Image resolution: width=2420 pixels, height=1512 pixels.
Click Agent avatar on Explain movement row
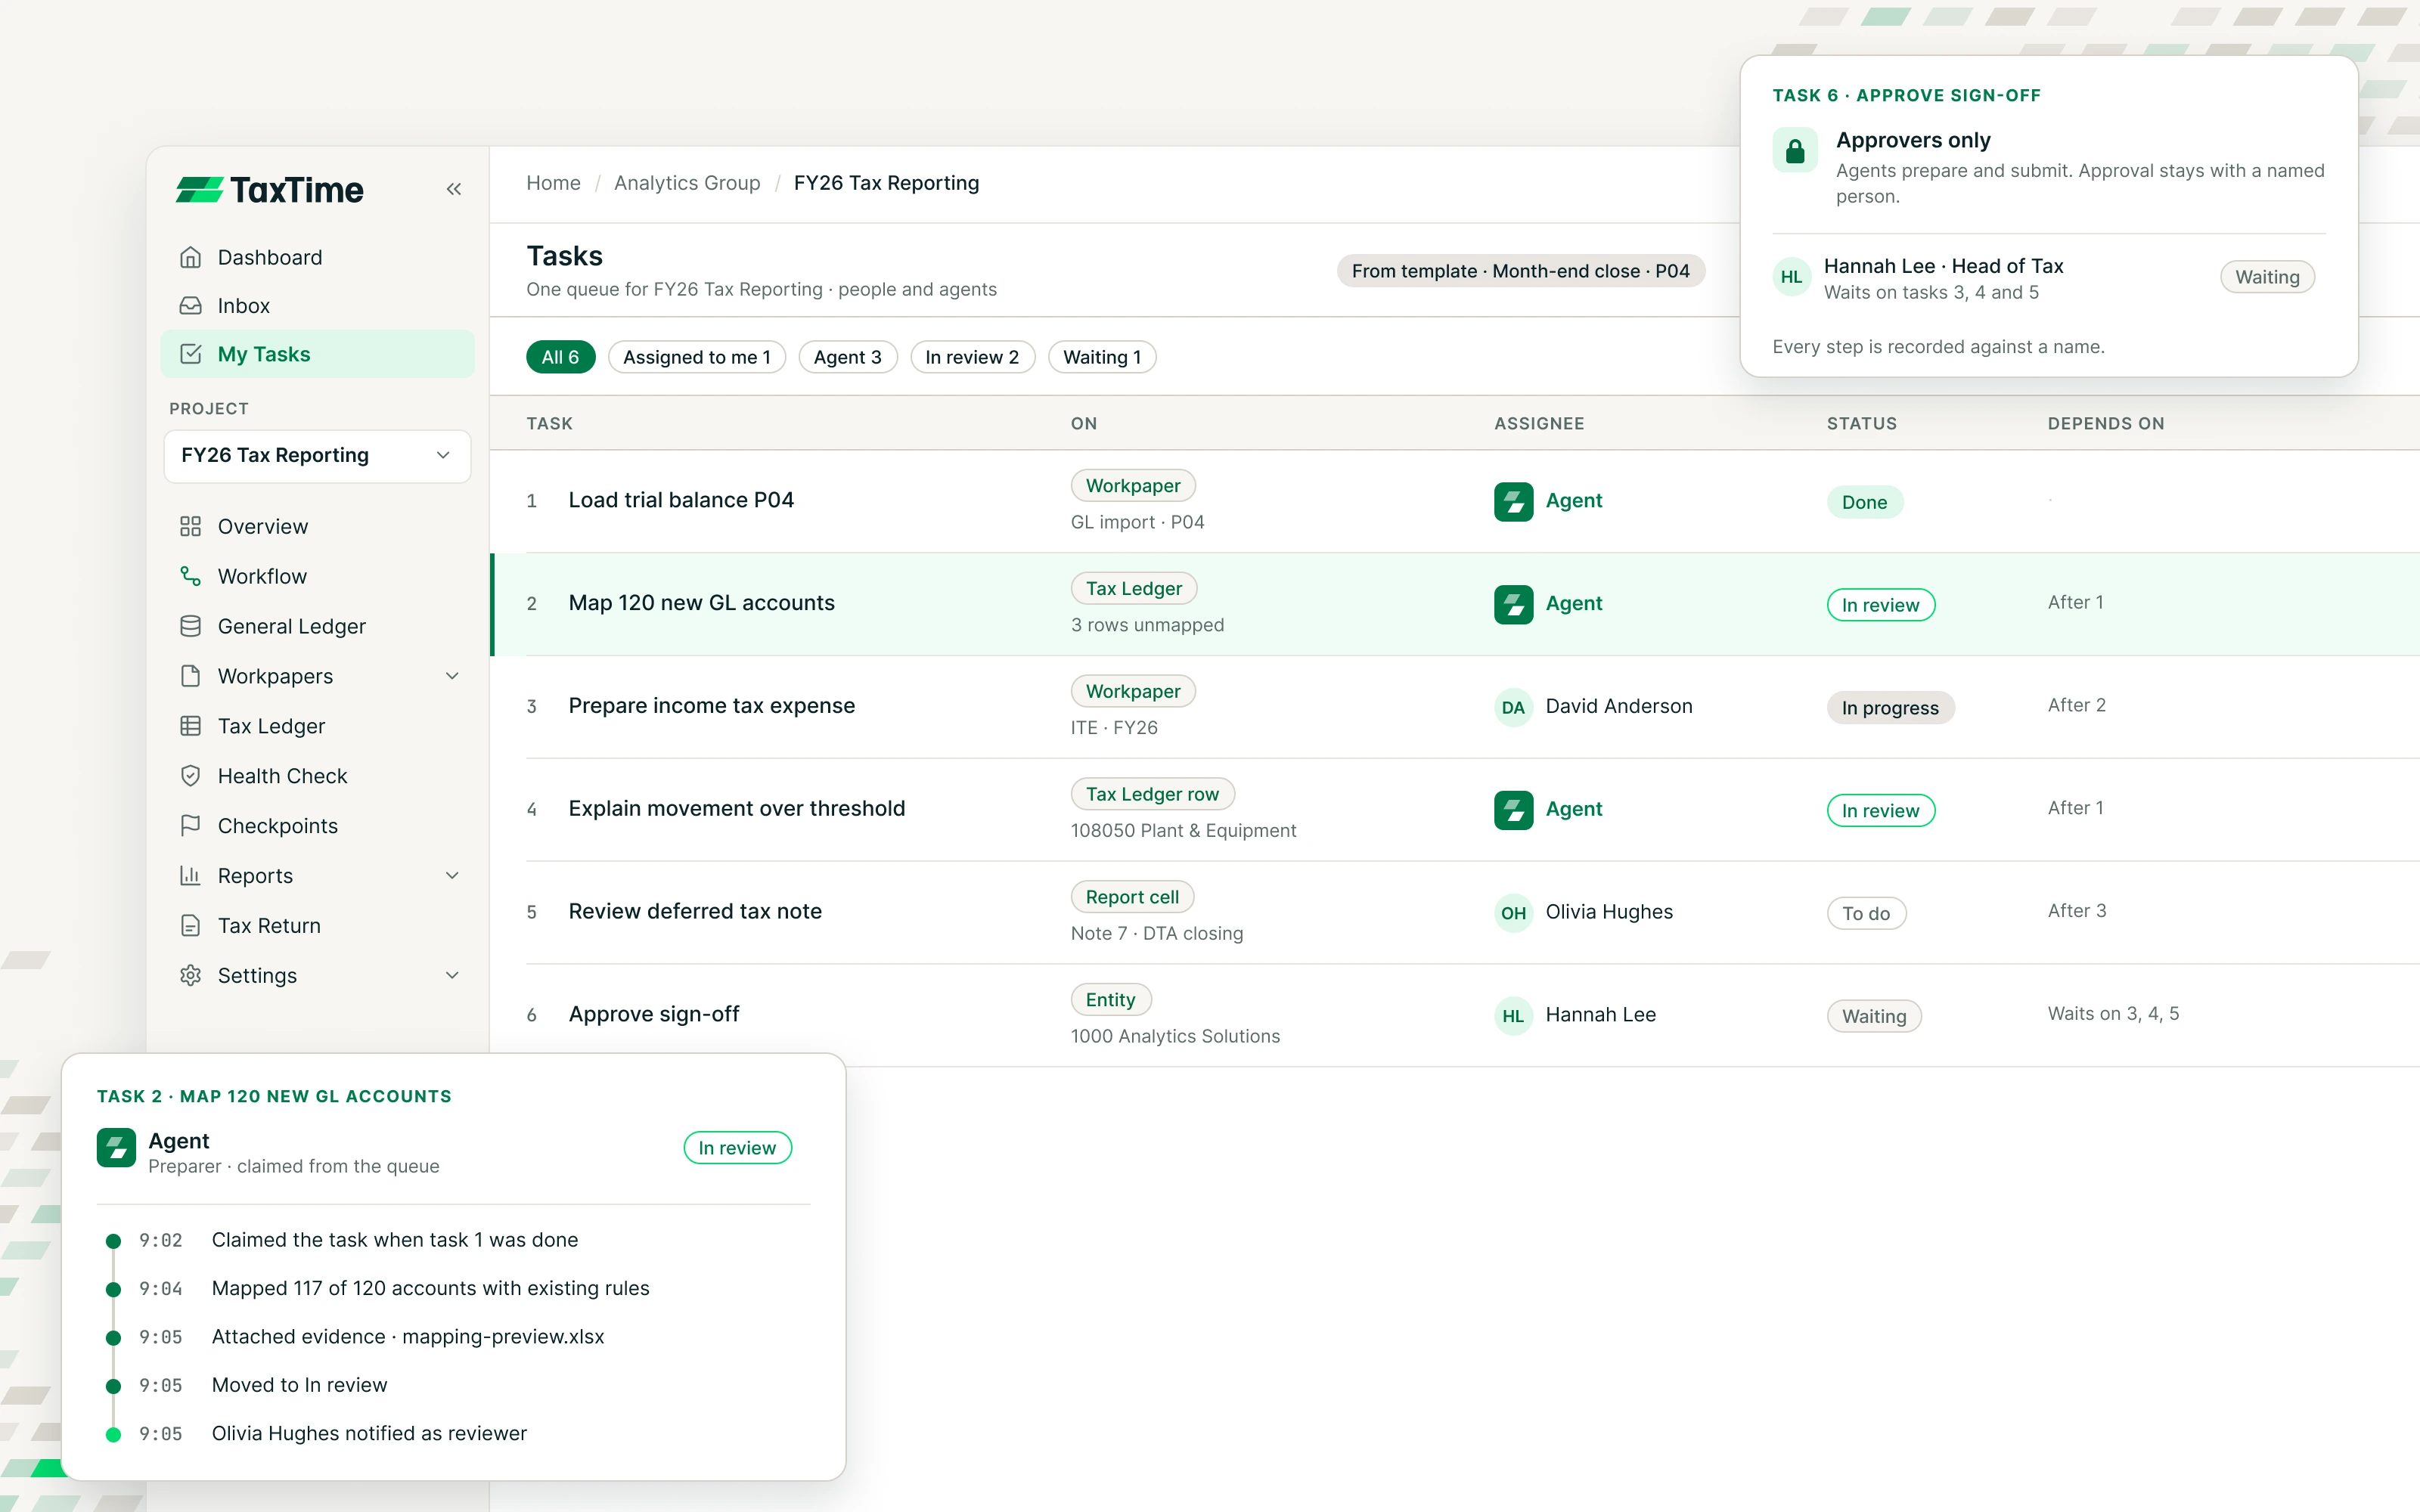[x=1513, y=810]
